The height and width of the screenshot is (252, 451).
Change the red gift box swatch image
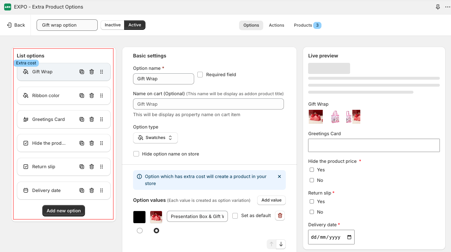[x=156, y=217]
